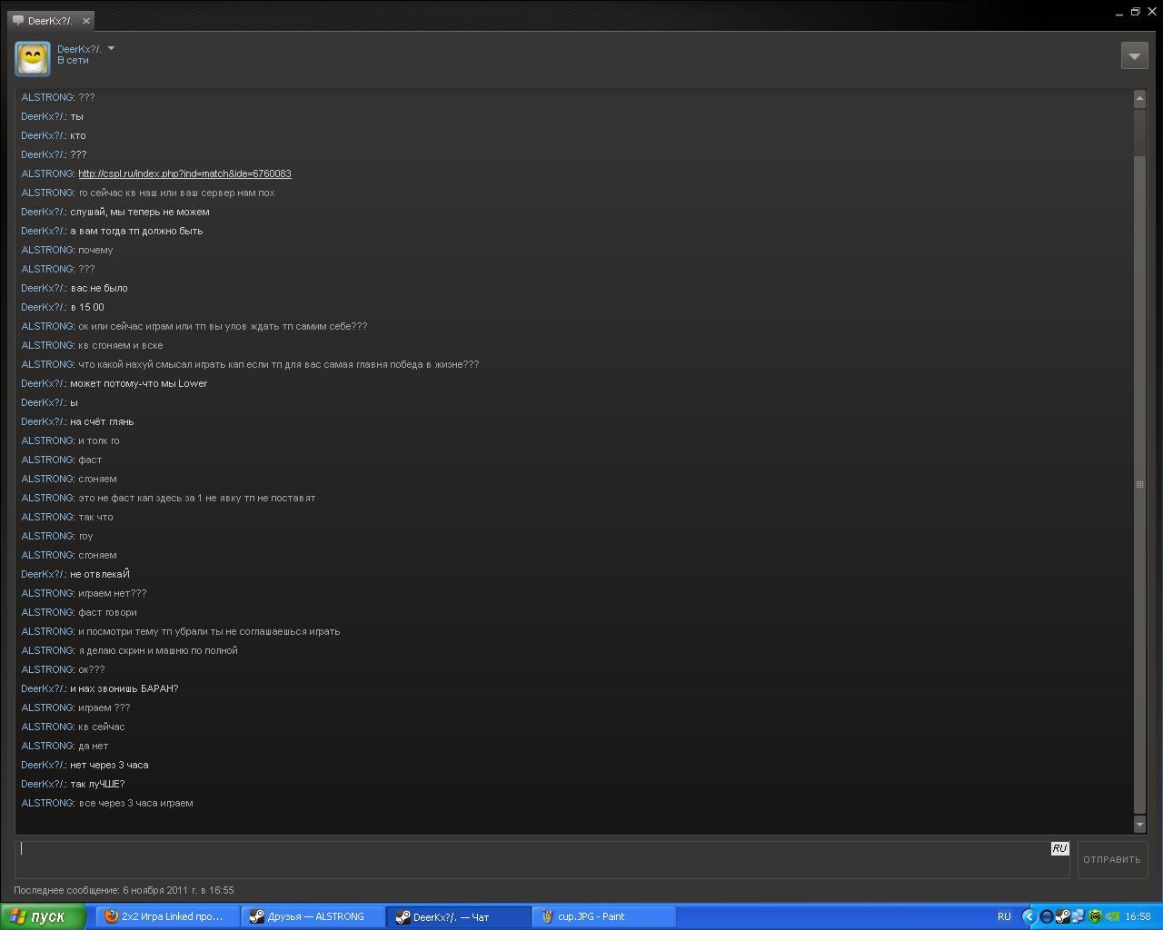The height and width of the screenshot is (930, 1163).
Task: Click message 'слушай, мы теперь не можем'
Action: [140, 212]
